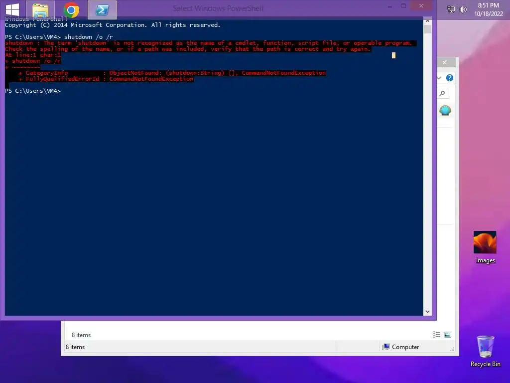The width and height of the screenshot is (510, 383).
Task: Click the PS C:\Users\VM4> empty prompt line
Action: pyautogui.click(x=33, y=91)
